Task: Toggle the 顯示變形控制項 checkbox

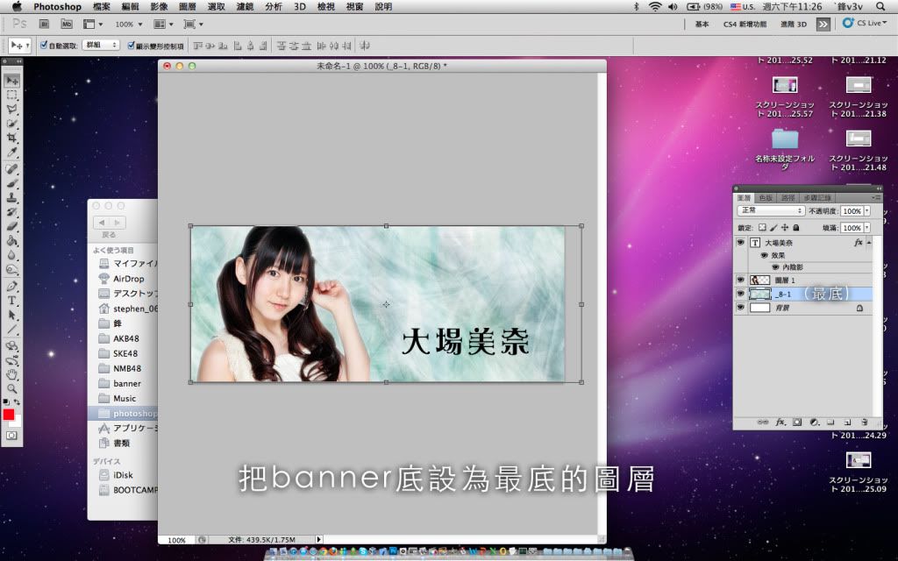Action: click(x=132, y=46)
